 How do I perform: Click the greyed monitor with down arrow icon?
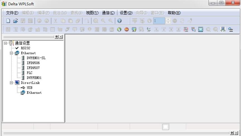tap(141, 29)
